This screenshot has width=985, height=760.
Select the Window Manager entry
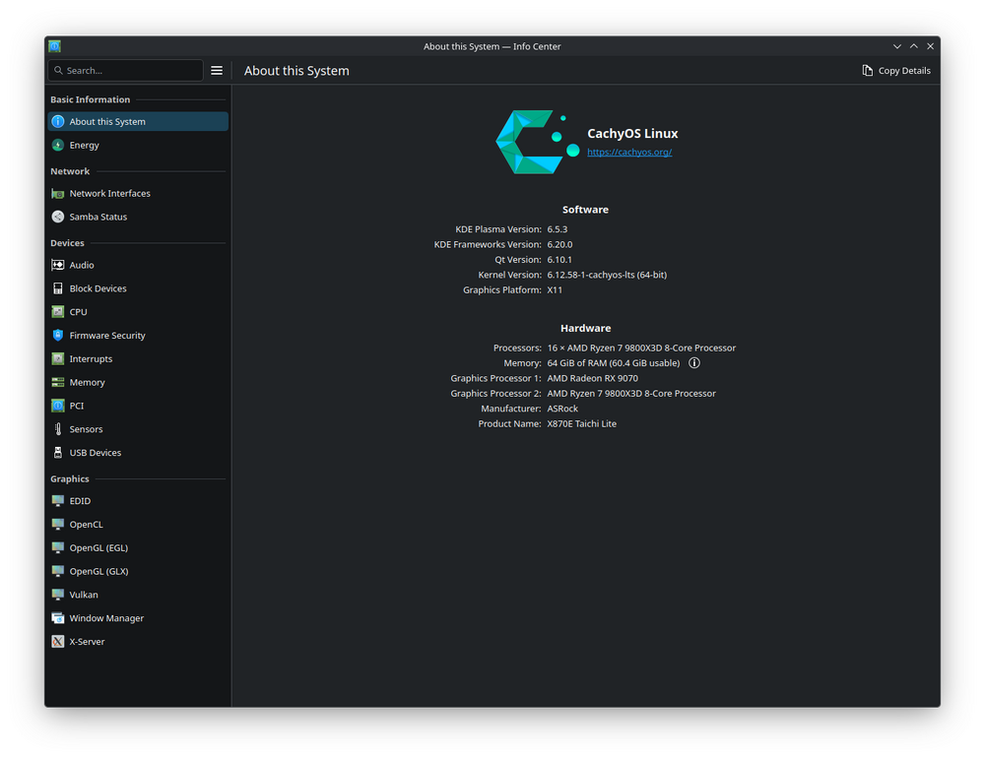[106, 618]
